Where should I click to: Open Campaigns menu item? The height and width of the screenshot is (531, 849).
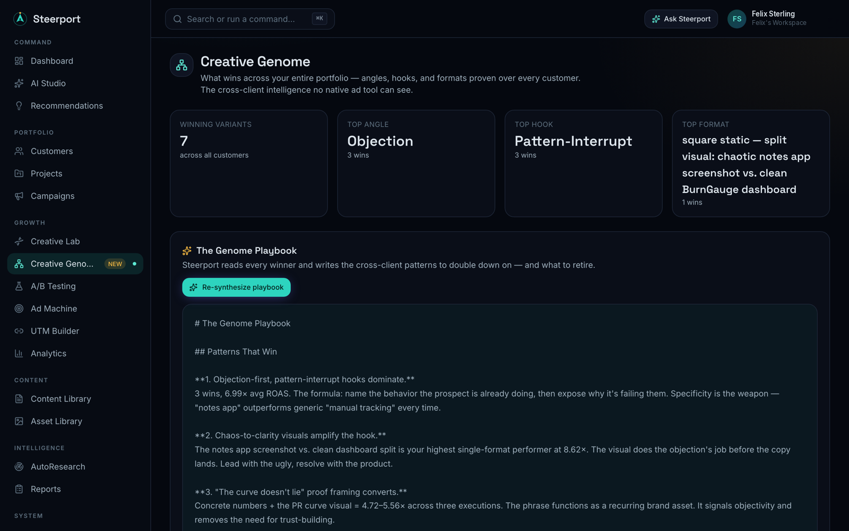pyautogui.click(x=75, y=196)
